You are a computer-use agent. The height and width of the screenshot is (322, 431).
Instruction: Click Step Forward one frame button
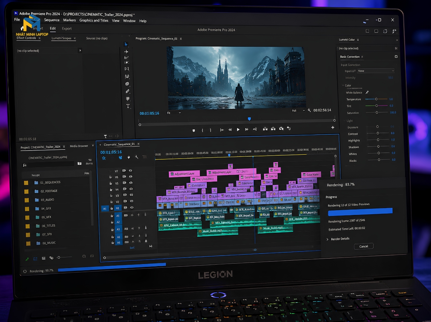[x=247, y=129]
